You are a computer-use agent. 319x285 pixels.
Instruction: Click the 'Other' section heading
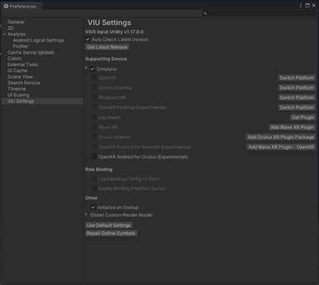click(x=92, y=198)
